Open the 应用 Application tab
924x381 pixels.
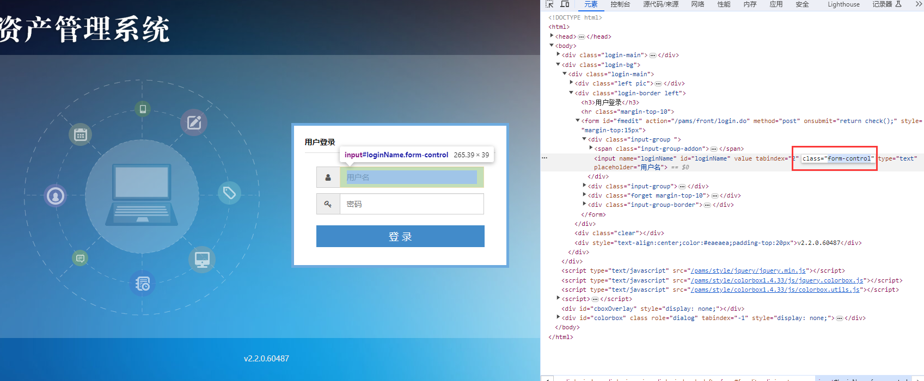(x=776, y=4)
